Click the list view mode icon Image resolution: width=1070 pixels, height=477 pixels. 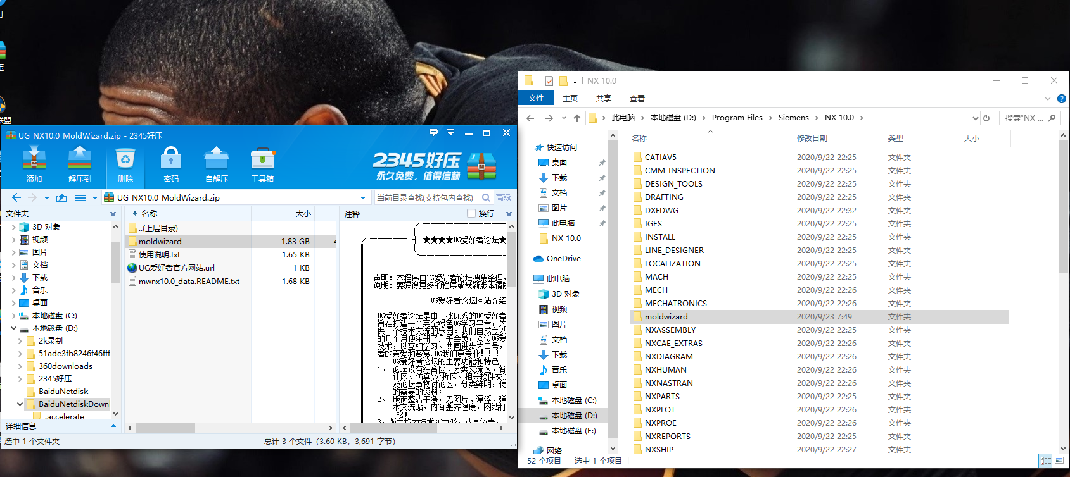pos(80,198)
